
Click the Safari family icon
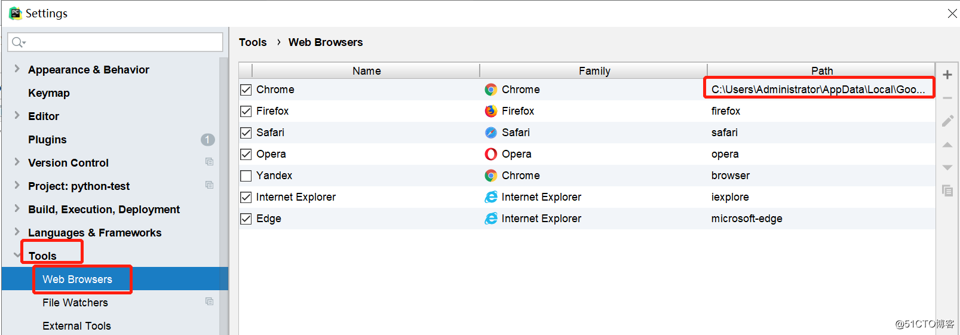490,133
